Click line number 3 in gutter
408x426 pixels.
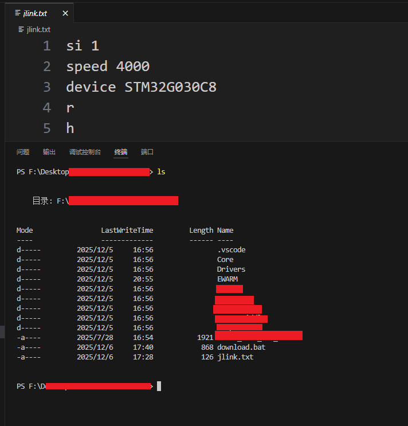click(x=47, y=87)
